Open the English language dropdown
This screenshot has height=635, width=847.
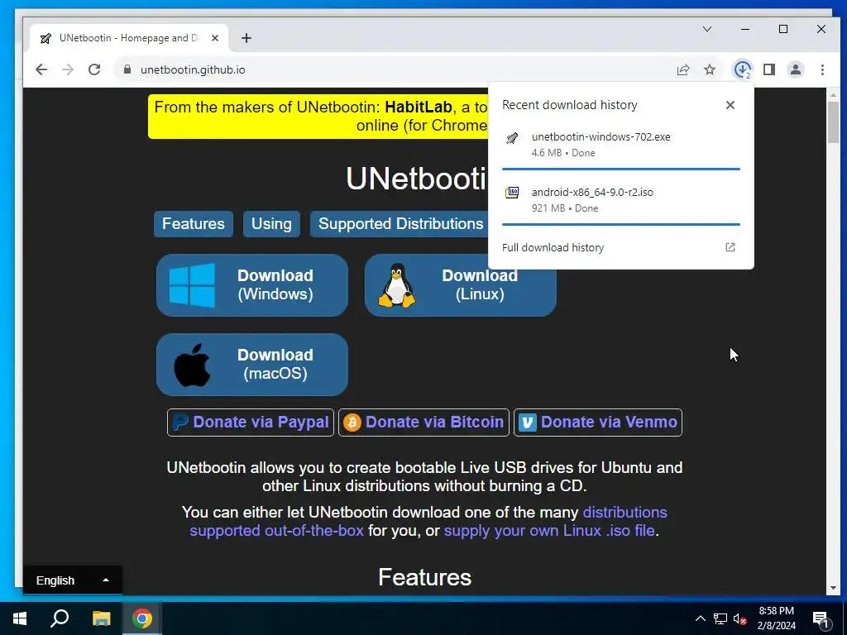pos(73,580)
